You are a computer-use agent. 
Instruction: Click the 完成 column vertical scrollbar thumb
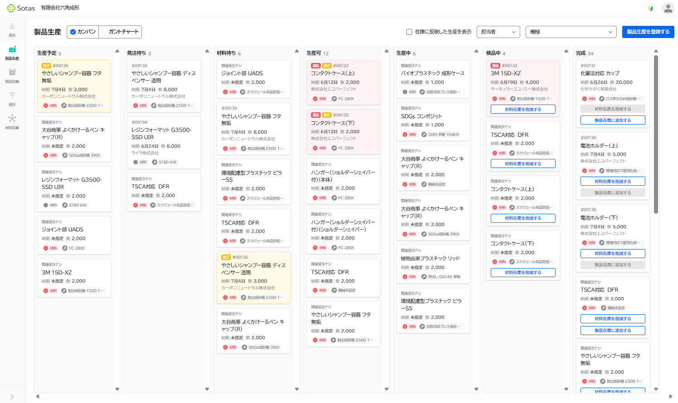pos(656,134)
